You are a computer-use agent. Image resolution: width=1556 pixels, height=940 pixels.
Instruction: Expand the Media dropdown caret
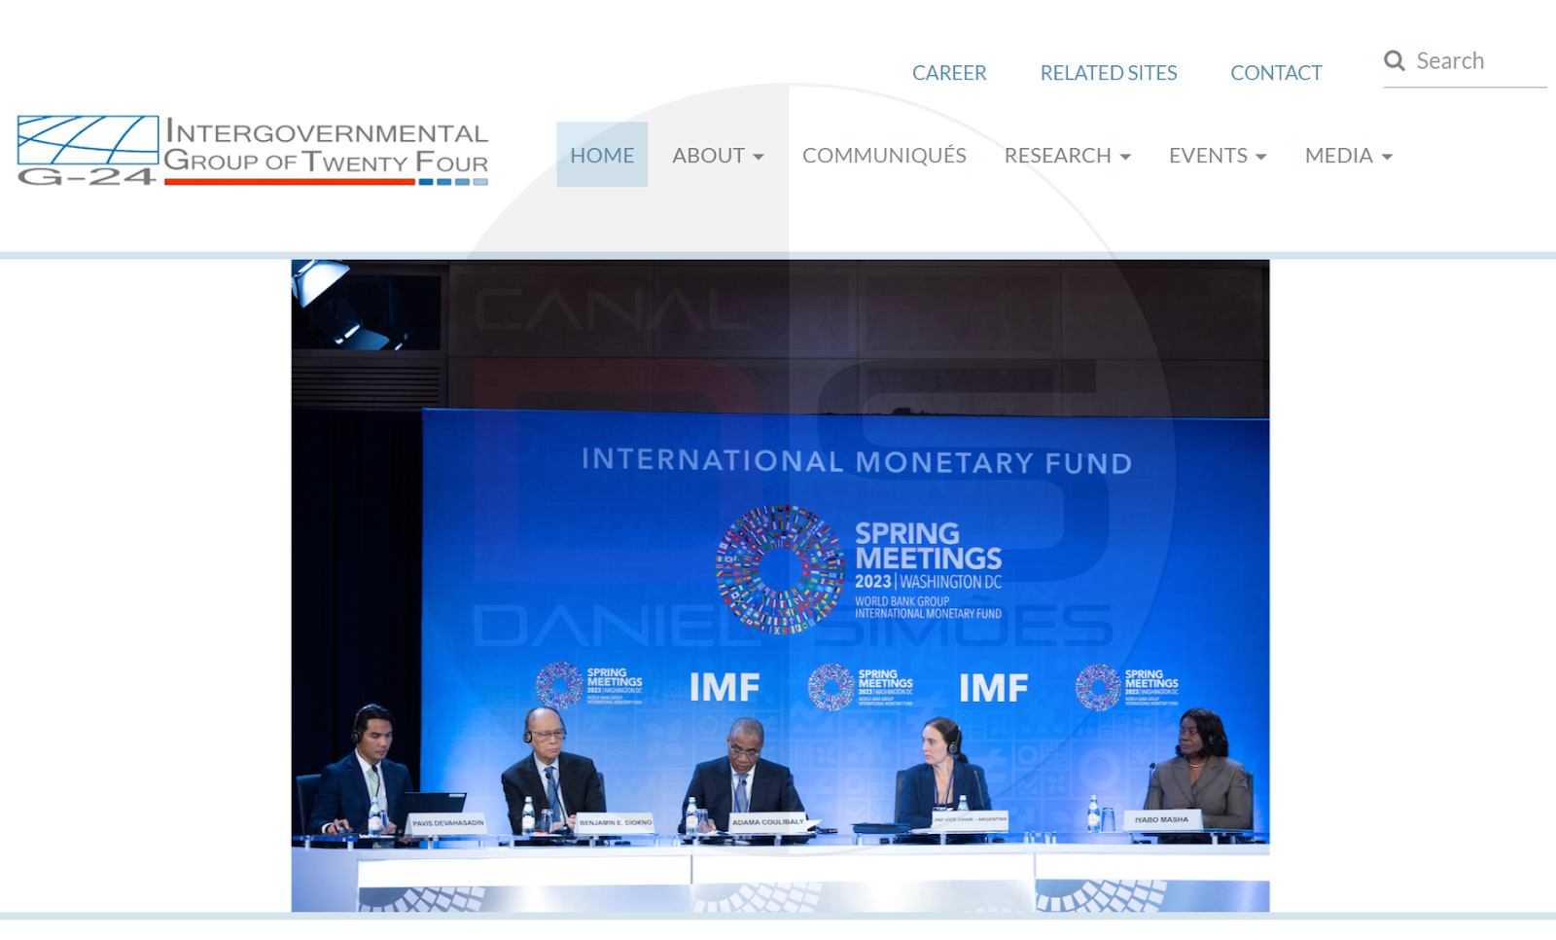(x=1387, y=157)
